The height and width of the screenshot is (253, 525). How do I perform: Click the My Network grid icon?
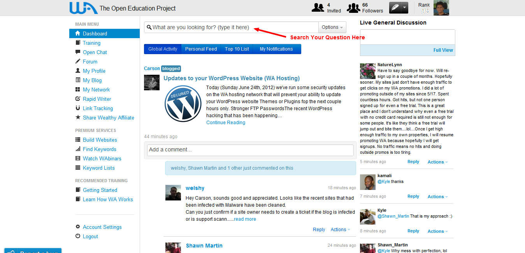click(78, 90)
